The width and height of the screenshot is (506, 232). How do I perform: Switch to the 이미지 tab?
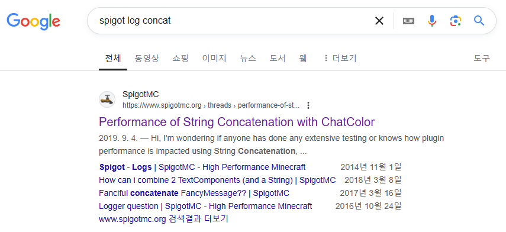tap(214, 59)
